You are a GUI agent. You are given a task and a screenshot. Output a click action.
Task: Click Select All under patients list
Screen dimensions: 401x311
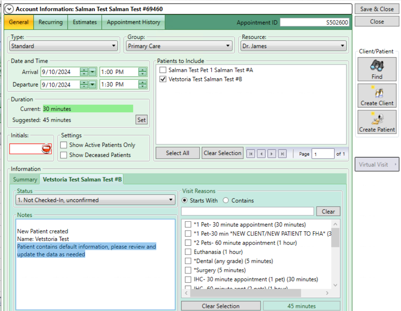(177, 153)
